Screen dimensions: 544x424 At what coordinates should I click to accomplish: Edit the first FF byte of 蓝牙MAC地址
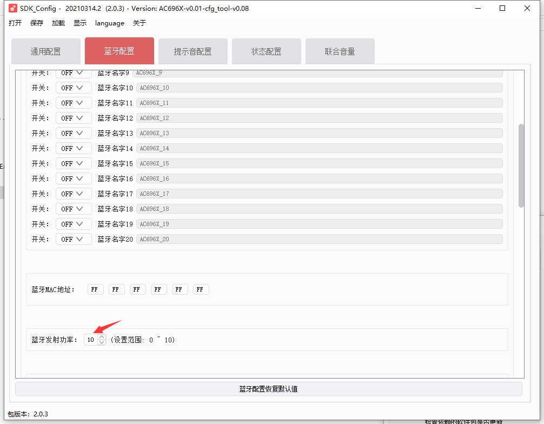coord(95,289)
